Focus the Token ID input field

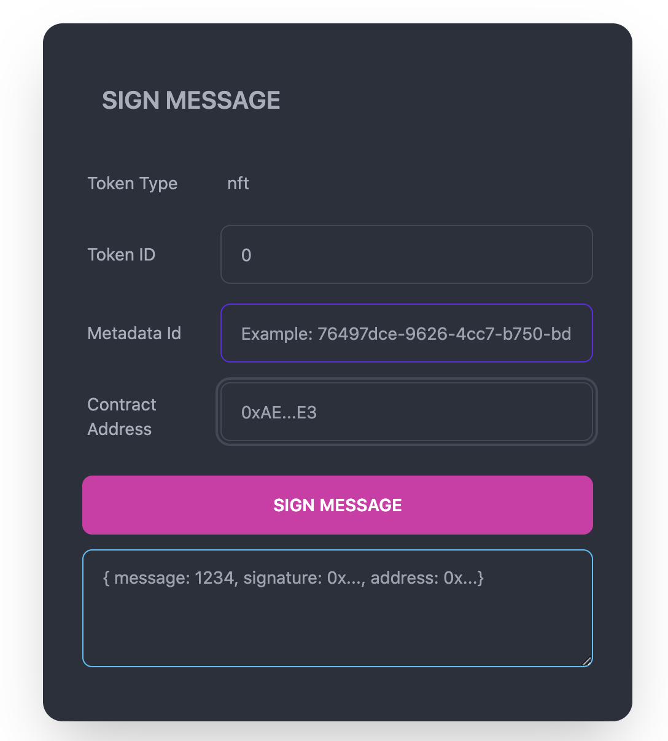tap(406, 254)
